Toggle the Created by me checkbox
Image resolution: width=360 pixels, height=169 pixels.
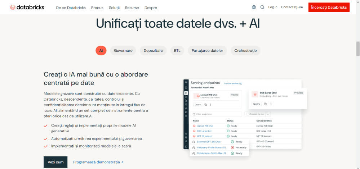(x=248, y=114)
